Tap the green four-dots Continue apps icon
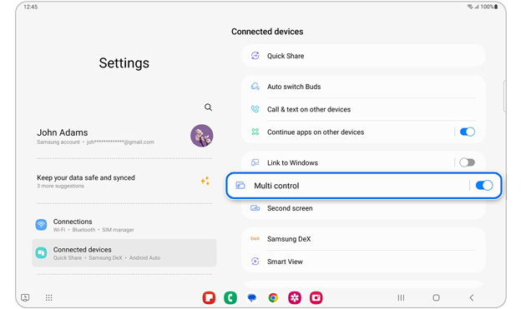Image resolution: width=521 pixels, height=309 pixels. coord(255,132)
